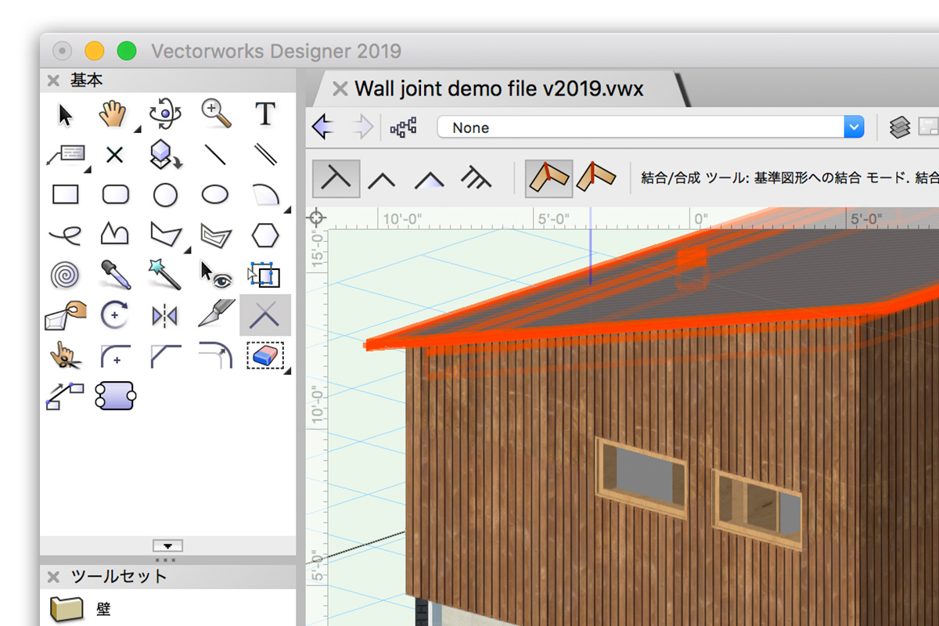This screenshot has height=626, width=939.
Task: Pick the Zoom magnifier tool
Action: coord(215,114)
